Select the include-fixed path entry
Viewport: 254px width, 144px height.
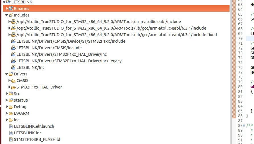point(116,35)
